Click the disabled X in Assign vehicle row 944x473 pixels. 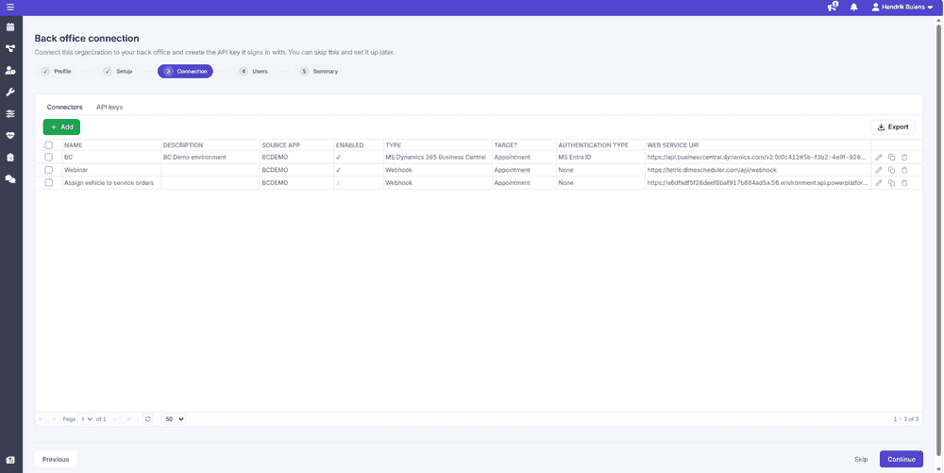pyautogui.click(x=338, y=183)
